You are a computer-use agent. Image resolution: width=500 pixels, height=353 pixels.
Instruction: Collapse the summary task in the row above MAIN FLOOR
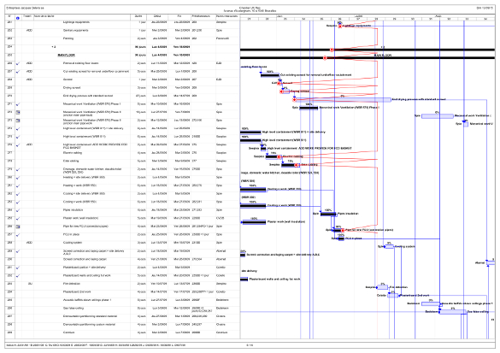53,47
